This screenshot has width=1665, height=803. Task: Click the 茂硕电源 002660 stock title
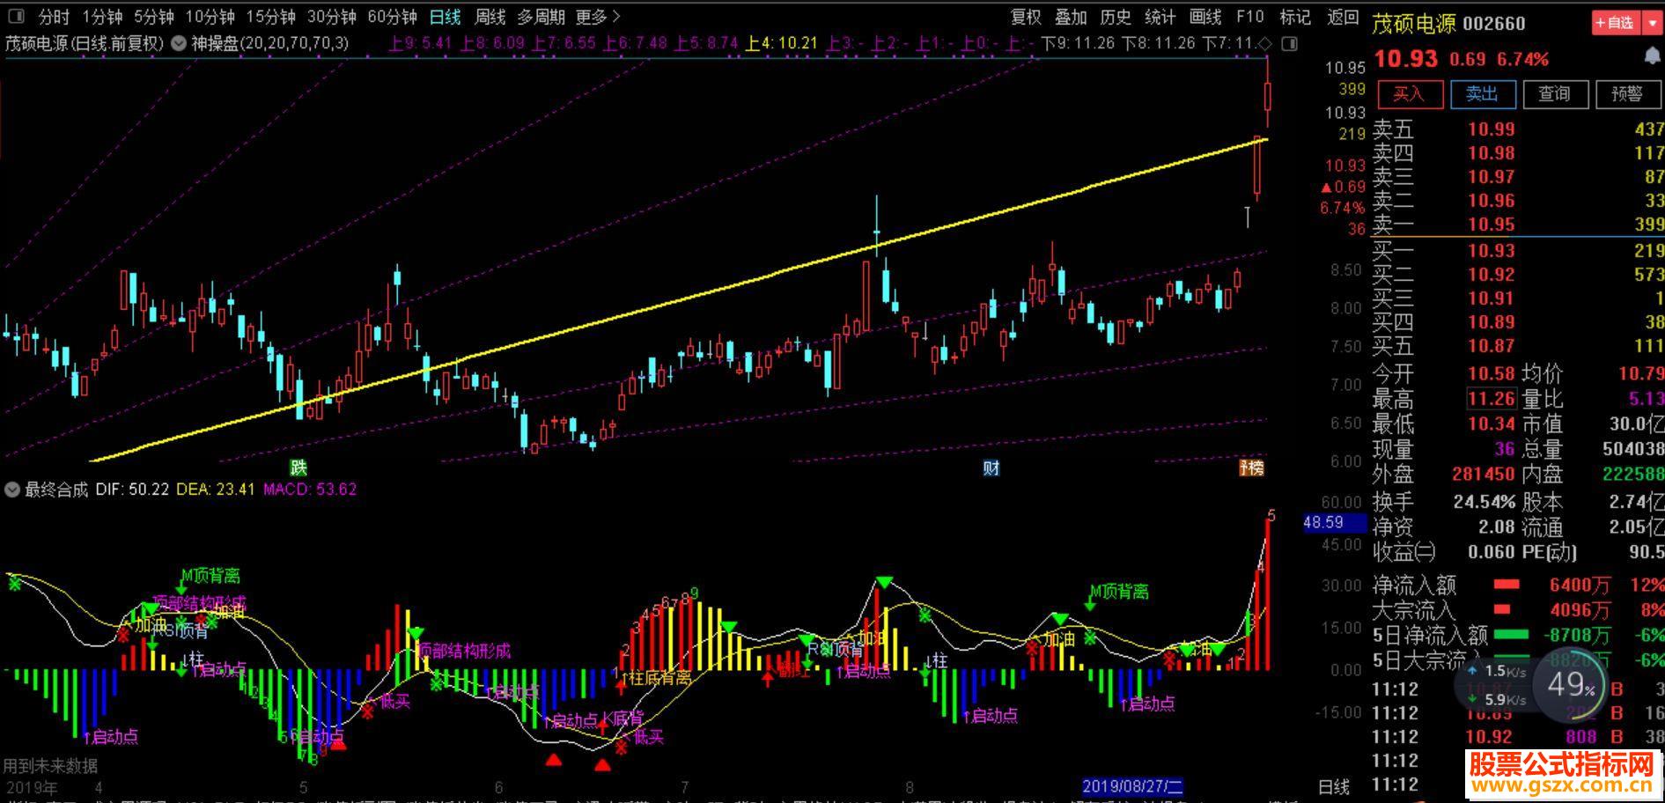tap(1448, 24)
